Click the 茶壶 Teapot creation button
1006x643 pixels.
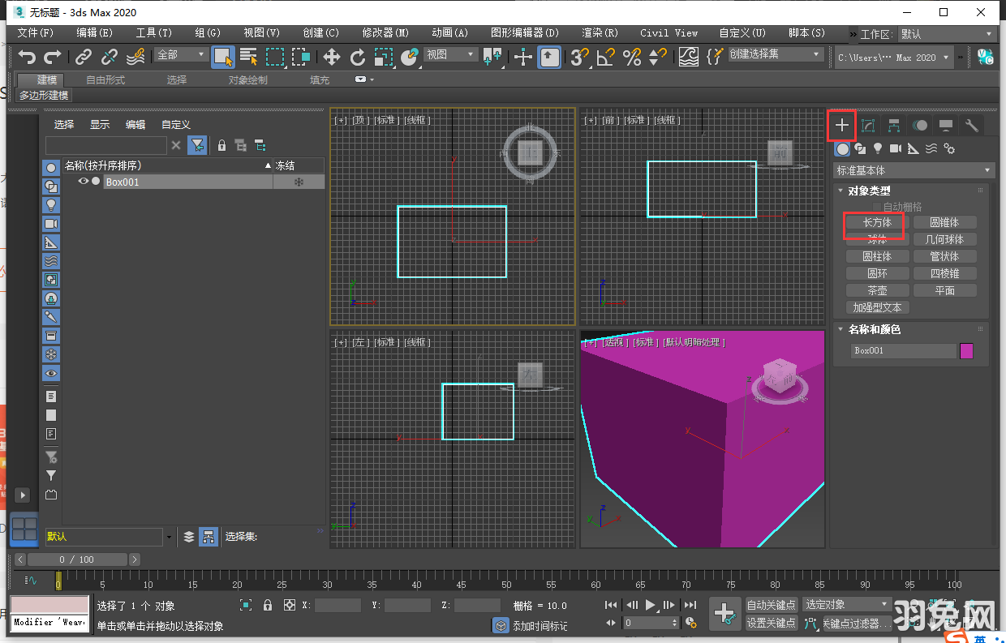(x=876, y=289)
